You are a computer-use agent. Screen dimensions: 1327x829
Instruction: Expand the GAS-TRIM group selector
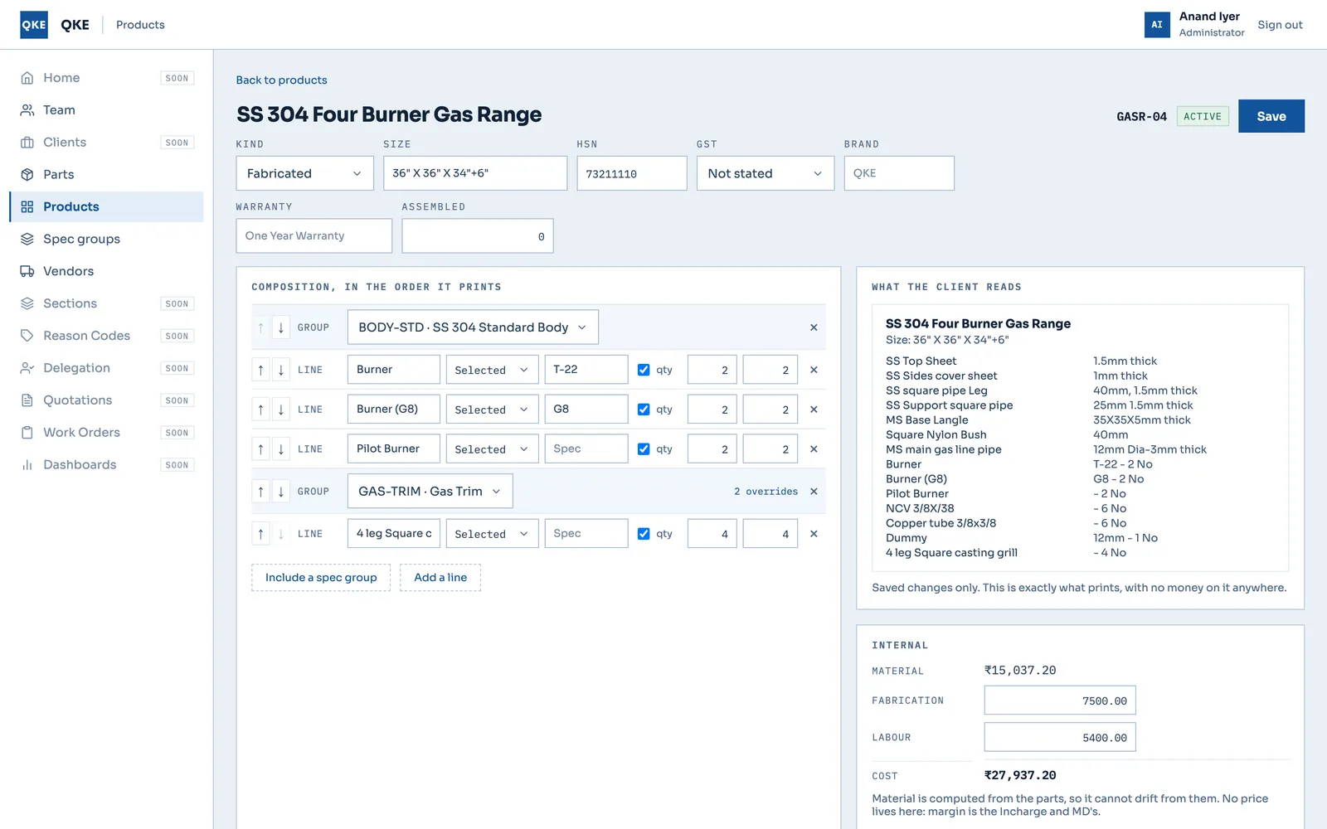tap(430, 492)
